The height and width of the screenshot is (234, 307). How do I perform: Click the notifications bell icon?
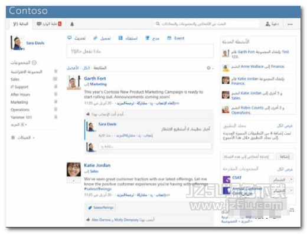click(72, 24)
